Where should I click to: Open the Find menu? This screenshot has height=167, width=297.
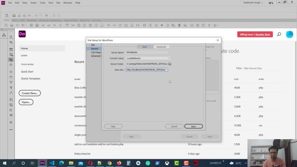(x=51, y=3)
